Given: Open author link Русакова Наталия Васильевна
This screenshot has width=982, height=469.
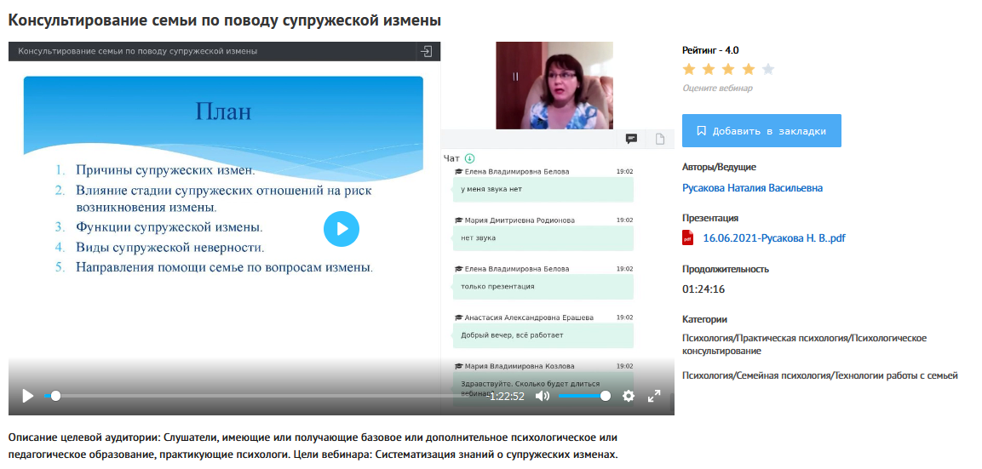Looking at the screenshot, I should coord(752,188).
